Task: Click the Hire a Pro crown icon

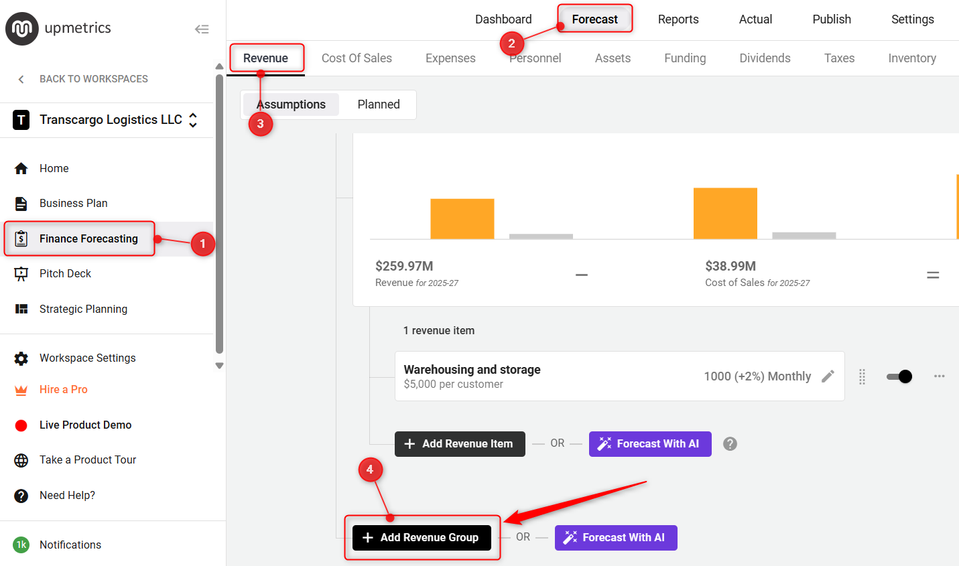Action: [x=21, y=390]
